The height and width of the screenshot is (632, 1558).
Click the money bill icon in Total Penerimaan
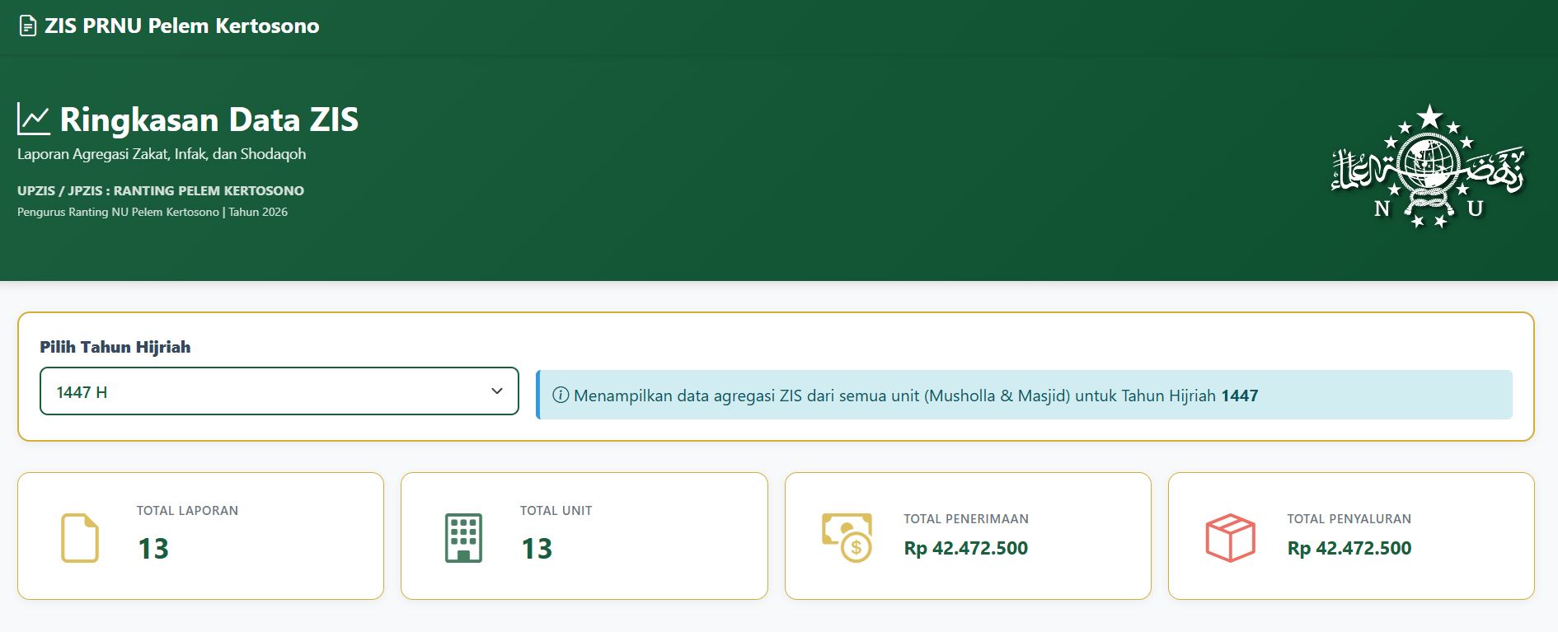click(x=847, y=537)
